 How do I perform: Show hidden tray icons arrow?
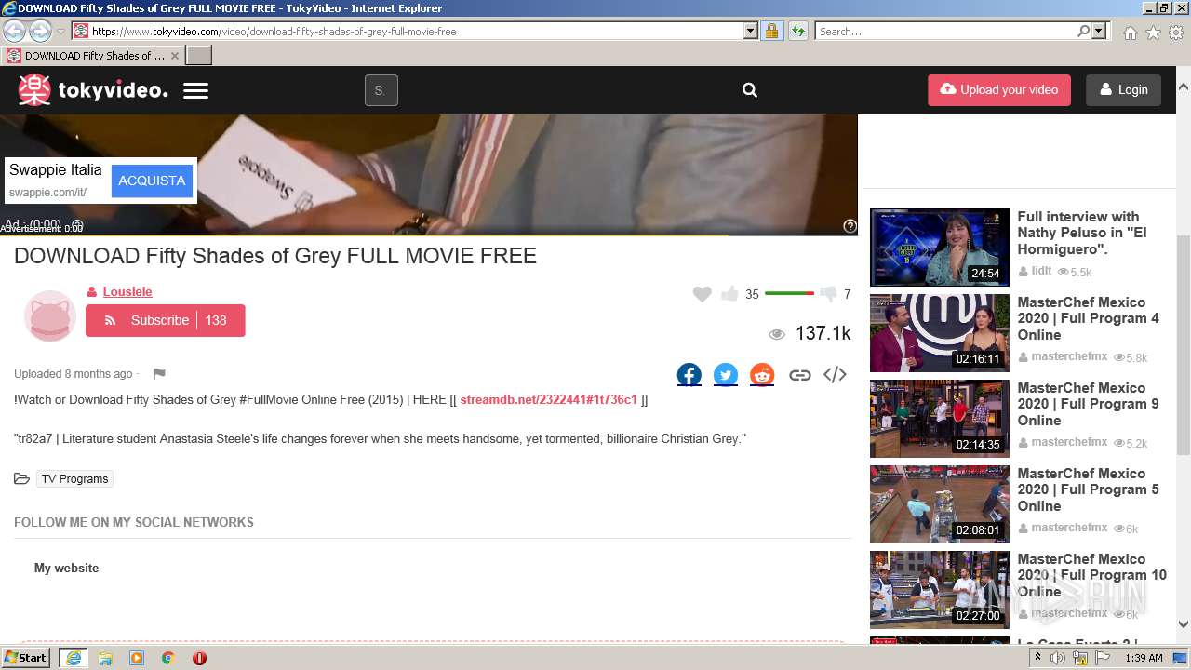click(x=1037, y=657)
